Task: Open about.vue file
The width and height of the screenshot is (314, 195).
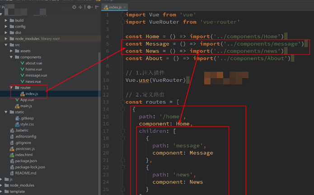Action: coord(33,63)
